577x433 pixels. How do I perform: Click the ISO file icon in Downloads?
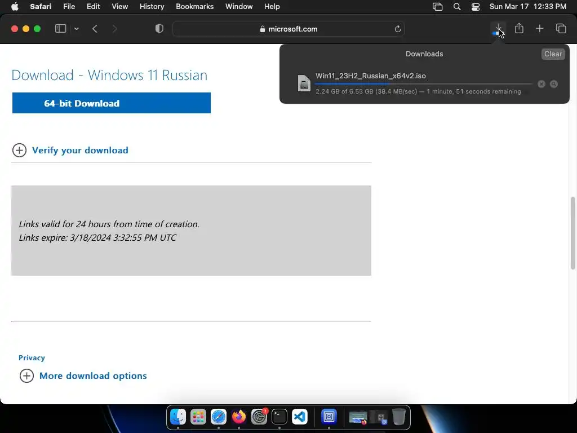(x=304, y=83)
